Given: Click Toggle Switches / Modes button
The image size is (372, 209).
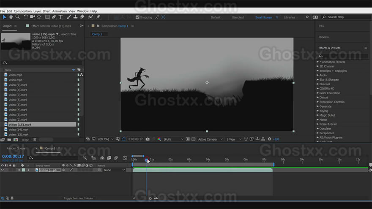Looking at the screenshot, I should tap(78, 198).
